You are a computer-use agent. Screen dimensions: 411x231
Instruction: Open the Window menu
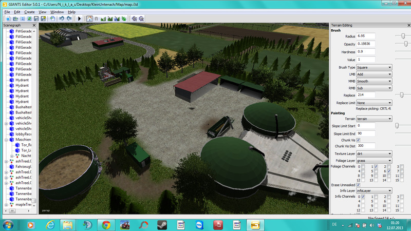click(57, 12)
